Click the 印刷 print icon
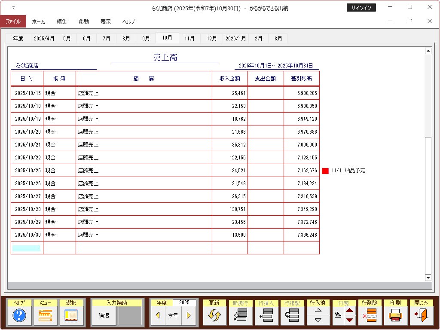The image size is (440, 330). 396,316
